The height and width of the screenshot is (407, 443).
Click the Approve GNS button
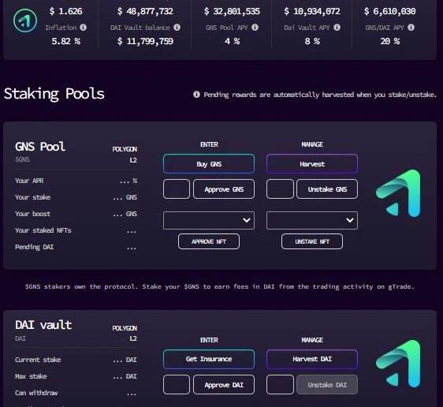(x=224, y=189)
